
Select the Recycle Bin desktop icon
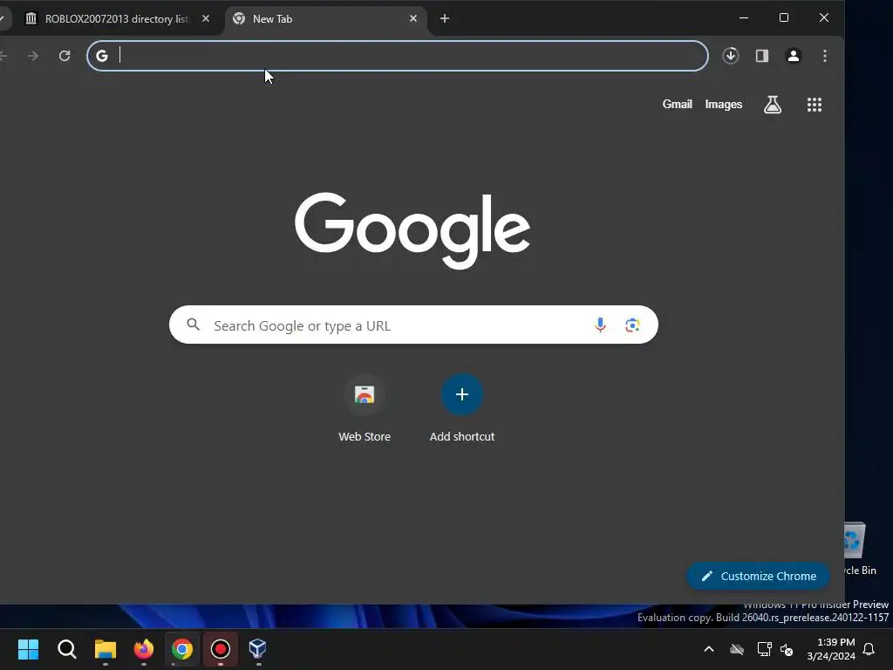860,550
